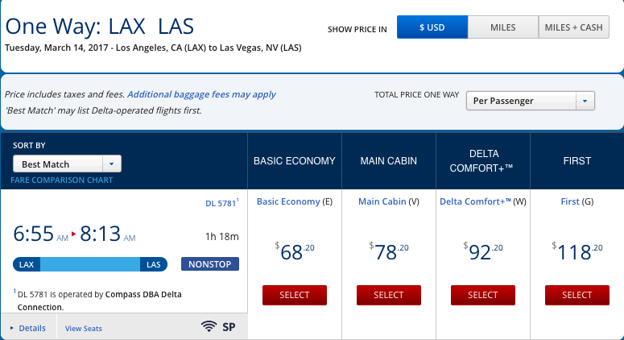The height and width of the screenshot is (340, 624).
Task: Open Additional baggage fees may apply link
Action: click(201, 94)
